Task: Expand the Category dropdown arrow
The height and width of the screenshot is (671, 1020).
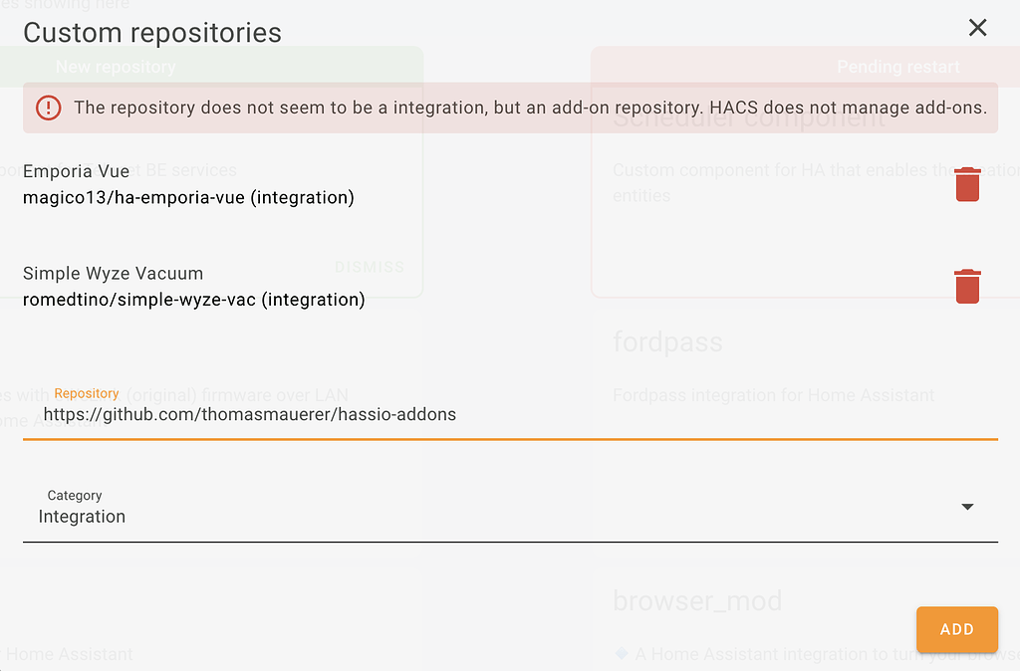Action: click(966, 507)
